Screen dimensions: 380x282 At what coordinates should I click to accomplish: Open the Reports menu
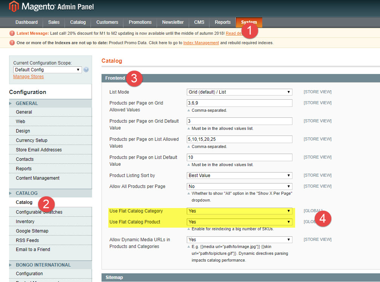pos(223,22)
